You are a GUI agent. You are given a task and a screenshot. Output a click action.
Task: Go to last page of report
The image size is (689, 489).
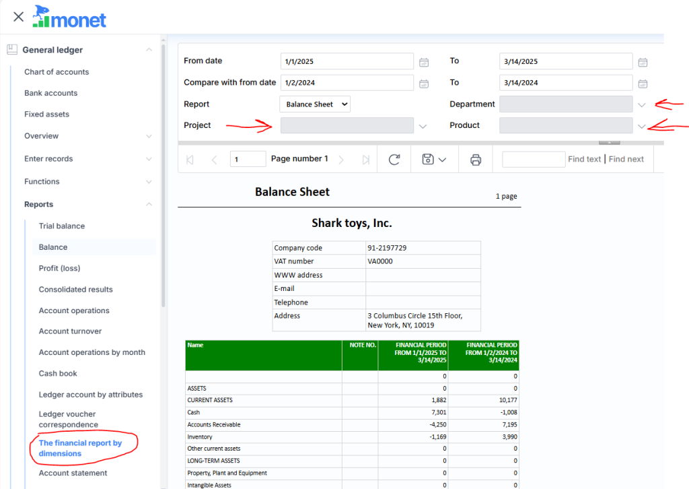(x=366, y=160)
